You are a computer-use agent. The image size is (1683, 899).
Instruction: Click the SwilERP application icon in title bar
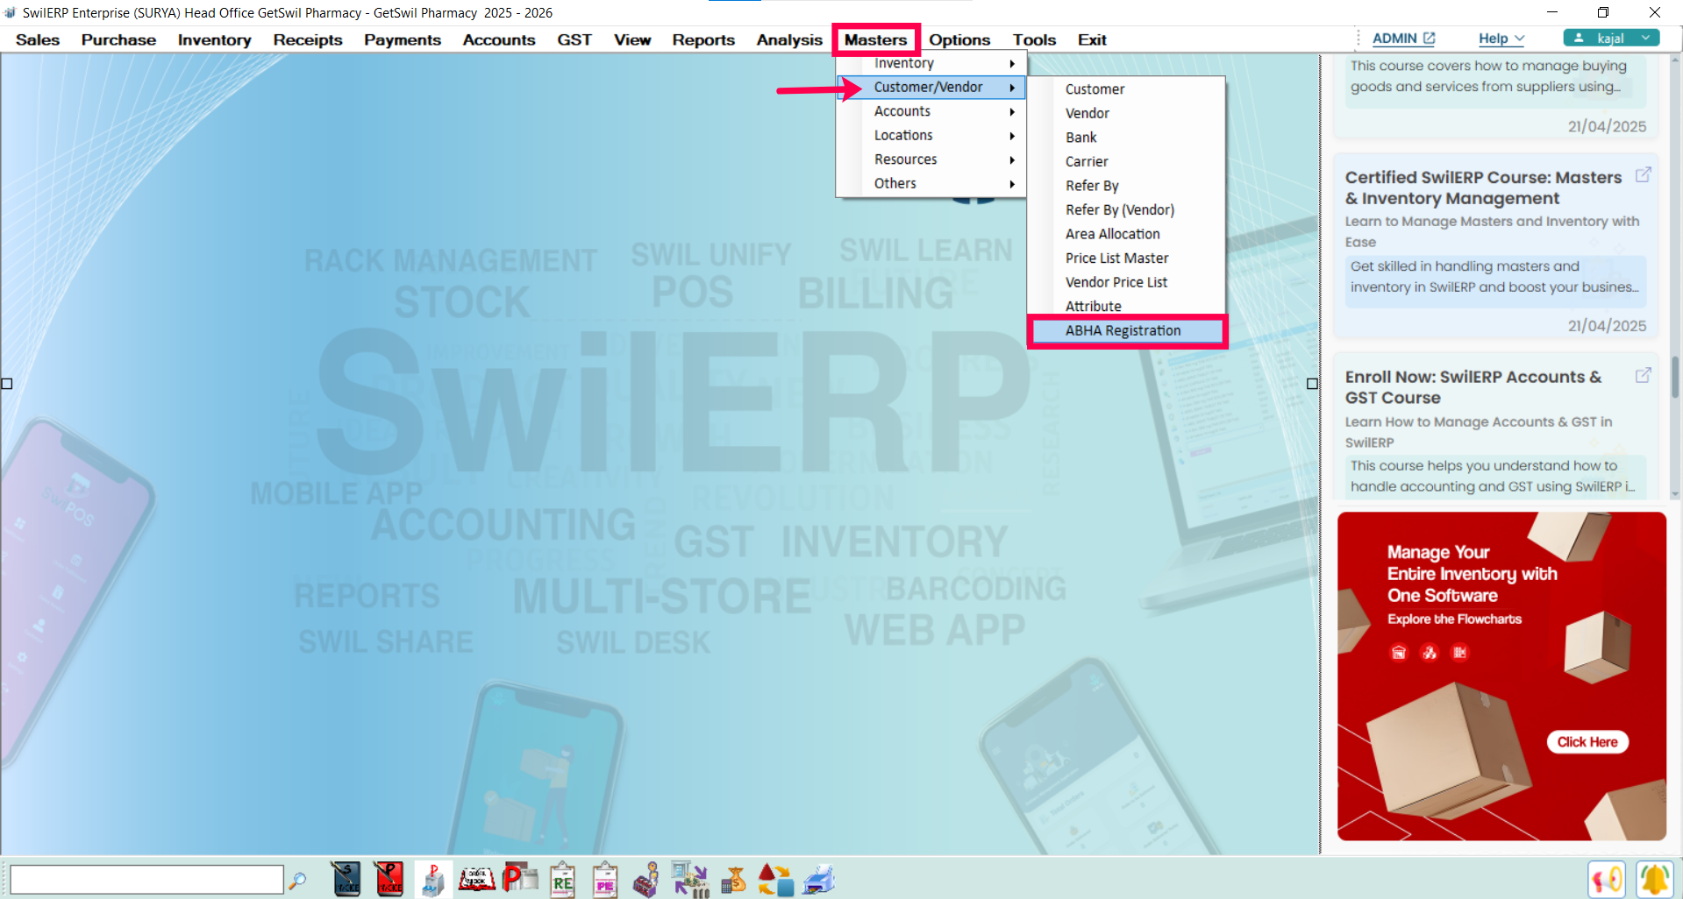(x=11, y=12)
